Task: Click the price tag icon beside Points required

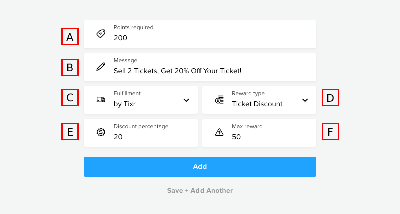Action: (101, 34)
